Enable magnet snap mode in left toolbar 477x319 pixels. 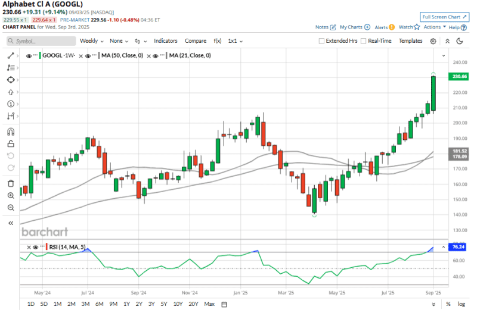point(11,132)
